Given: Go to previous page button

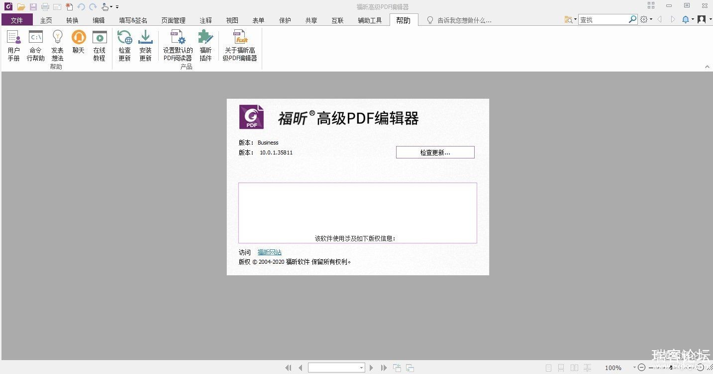Looking at the screenshot, I should pos(300,368).
